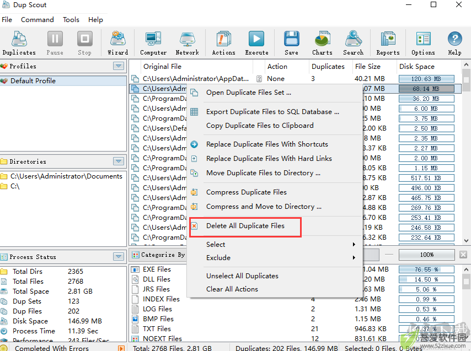Save results with the Save icon
The image size is (471, 351).
coord(291,43)
